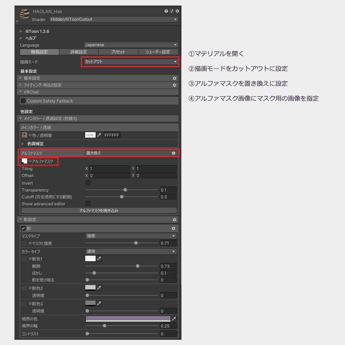The height and width of the screenshot is (345, 345).
Task: Click the white 影色1 color swatch
Action: pyautogui.click(x=90, y=258)
